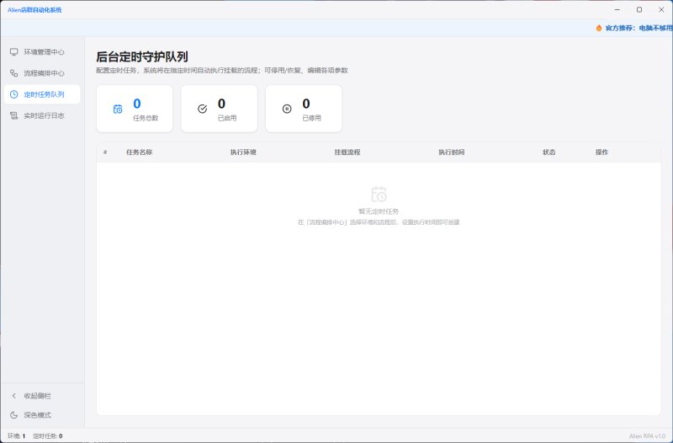
Task: Collapse sidebar with 收起侧栏
Action: [x=42, y=396]
